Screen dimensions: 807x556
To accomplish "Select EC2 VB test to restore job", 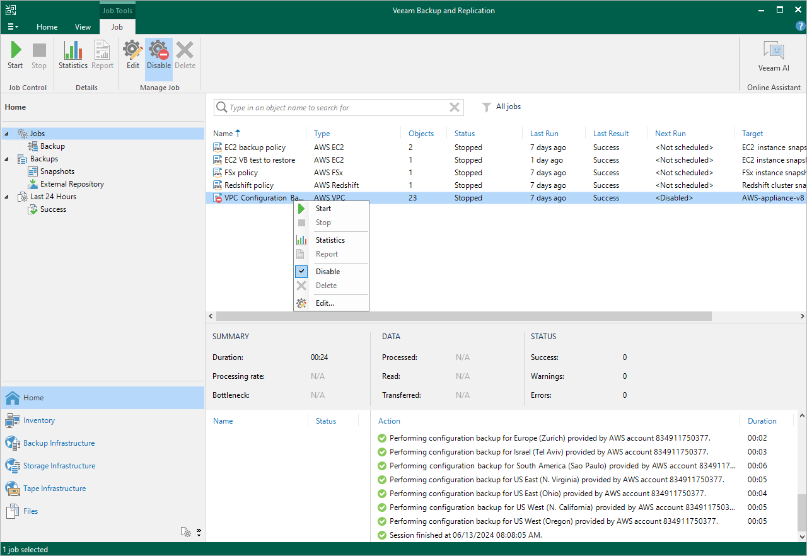I will click(506, 160).
